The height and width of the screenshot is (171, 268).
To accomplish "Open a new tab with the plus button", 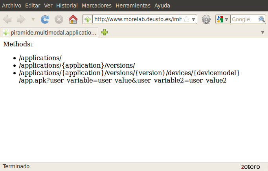I will click(105, 32).
